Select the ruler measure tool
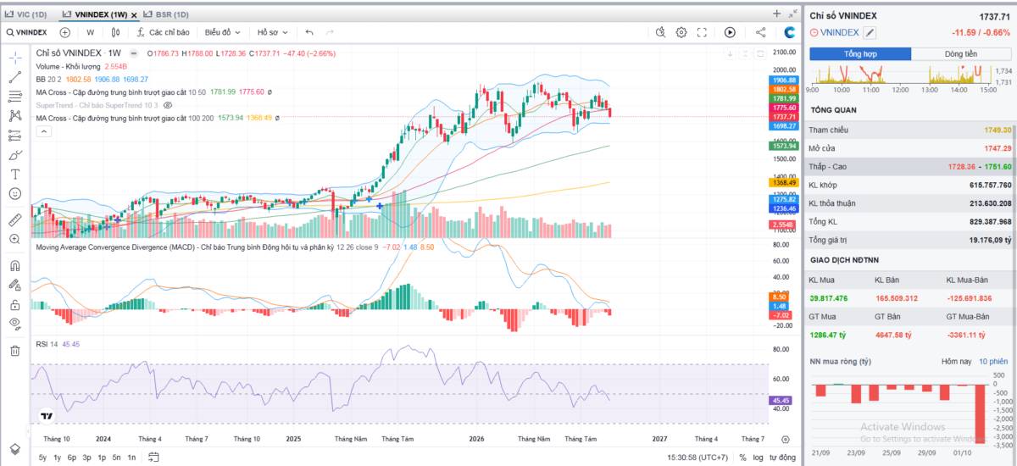The width and height of the screenshot is (1017, 466). pyautogui.click(x=15, y=219)
